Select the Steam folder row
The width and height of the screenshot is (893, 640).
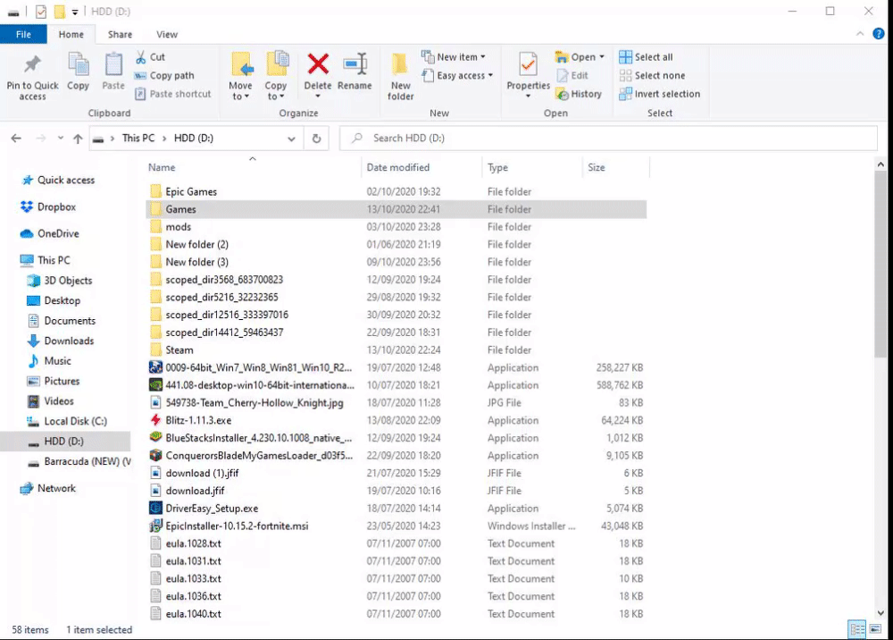point(396,349)
